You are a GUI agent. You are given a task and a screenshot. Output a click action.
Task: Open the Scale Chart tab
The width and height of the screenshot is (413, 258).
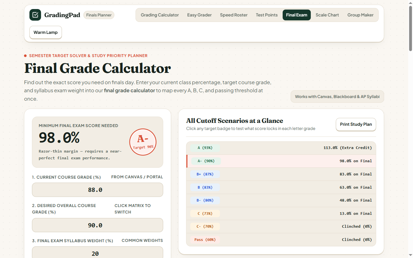point(327,15)
